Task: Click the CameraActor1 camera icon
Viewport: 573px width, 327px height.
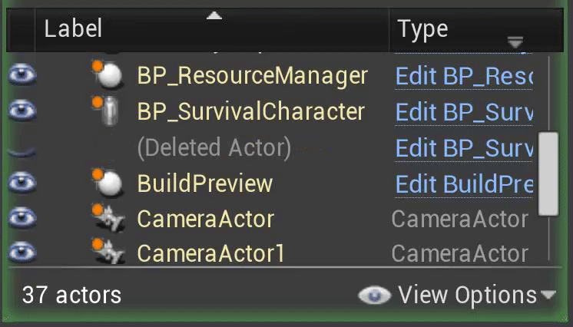Action: 112,253
